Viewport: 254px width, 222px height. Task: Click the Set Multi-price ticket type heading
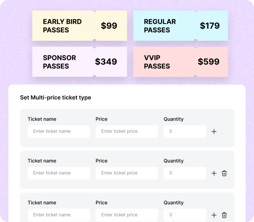tap(56, 98)
